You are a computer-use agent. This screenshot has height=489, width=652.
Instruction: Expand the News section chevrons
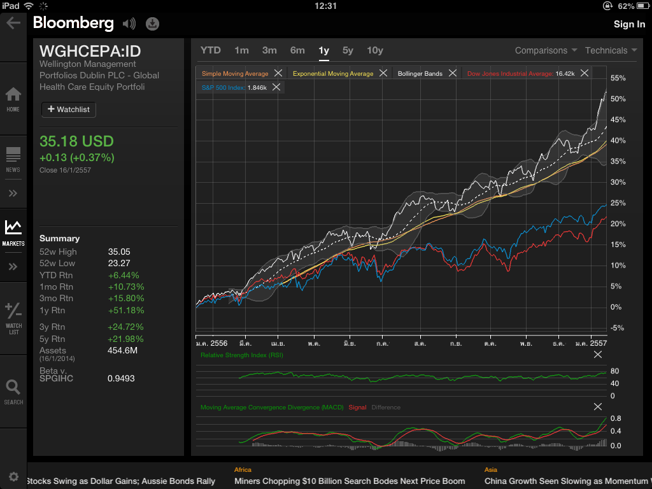13,194
